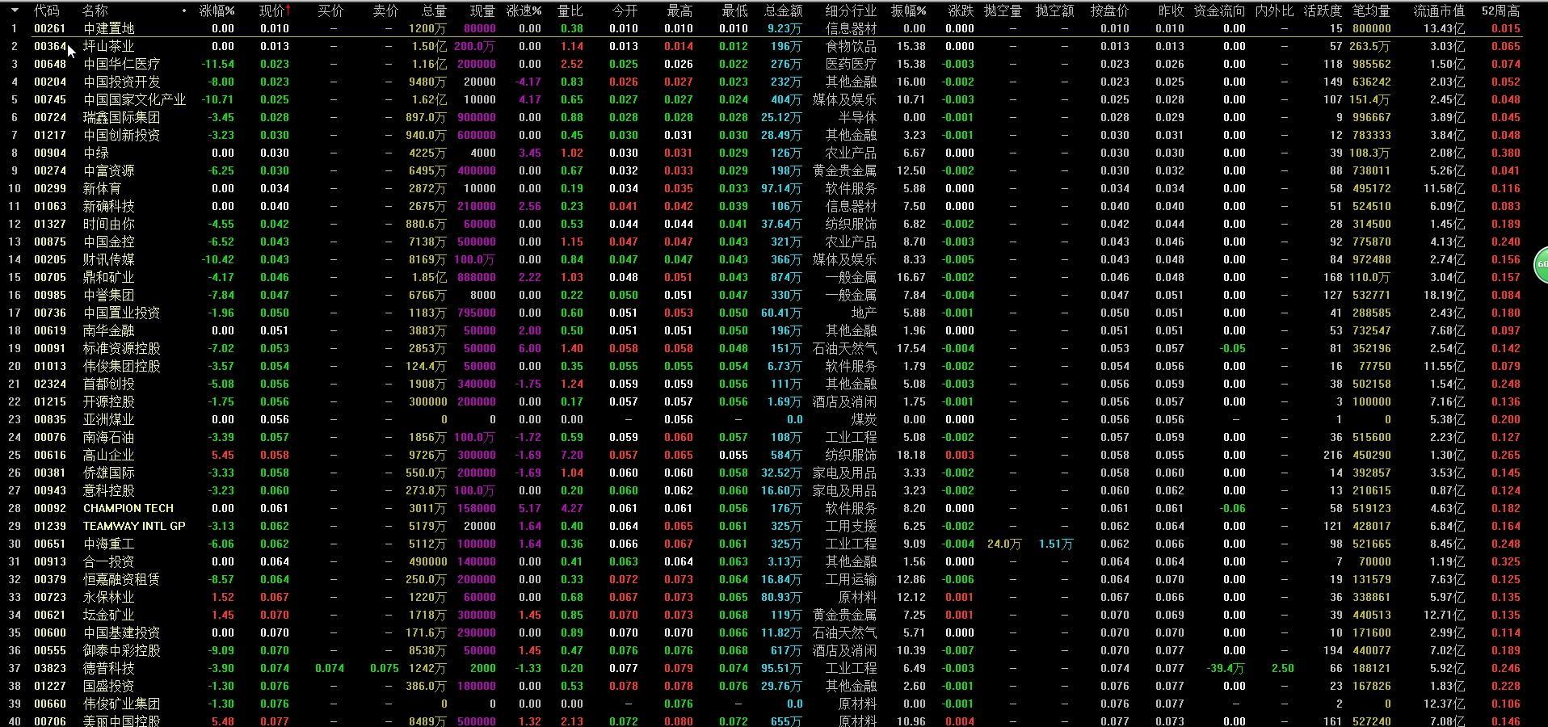Screen dimensions: 1548x727
Task: Click the 地产 industry cell
Action: [864, 313]
